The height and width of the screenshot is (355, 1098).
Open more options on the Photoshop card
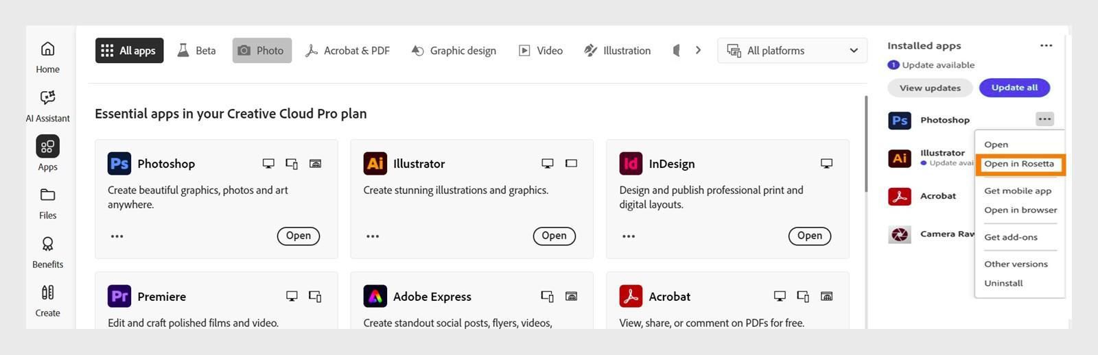(117, 236)
